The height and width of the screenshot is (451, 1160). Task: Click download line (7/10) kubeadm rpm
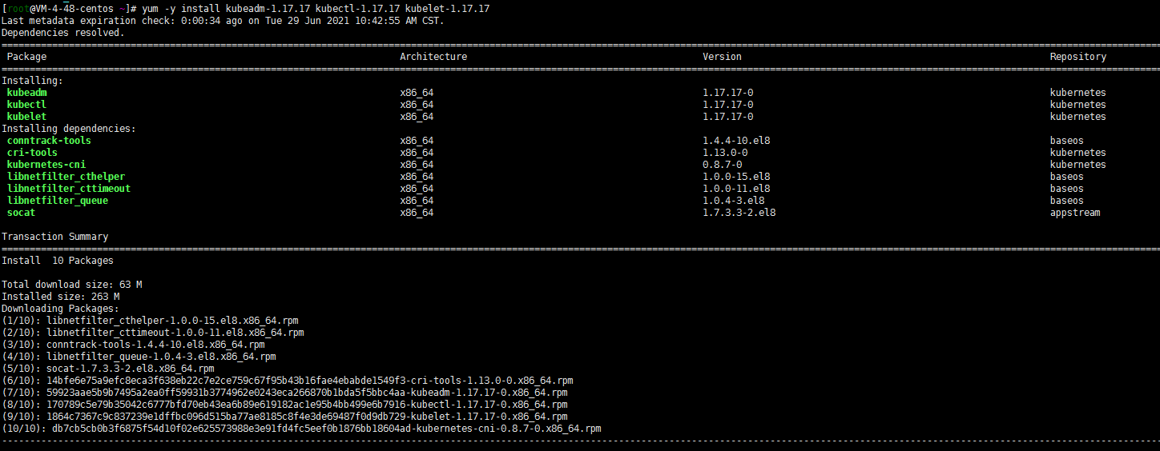click(x=284, y=393)
